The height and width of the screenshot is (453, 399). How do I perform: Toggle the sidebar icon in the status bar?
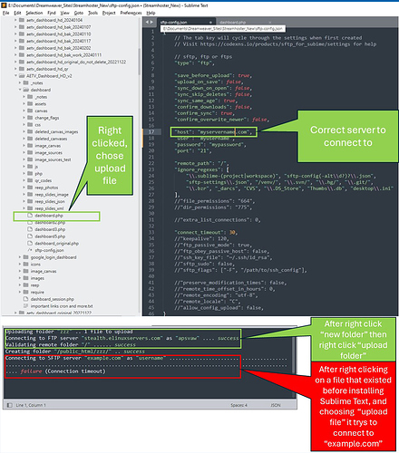click(x=9, y=405)
